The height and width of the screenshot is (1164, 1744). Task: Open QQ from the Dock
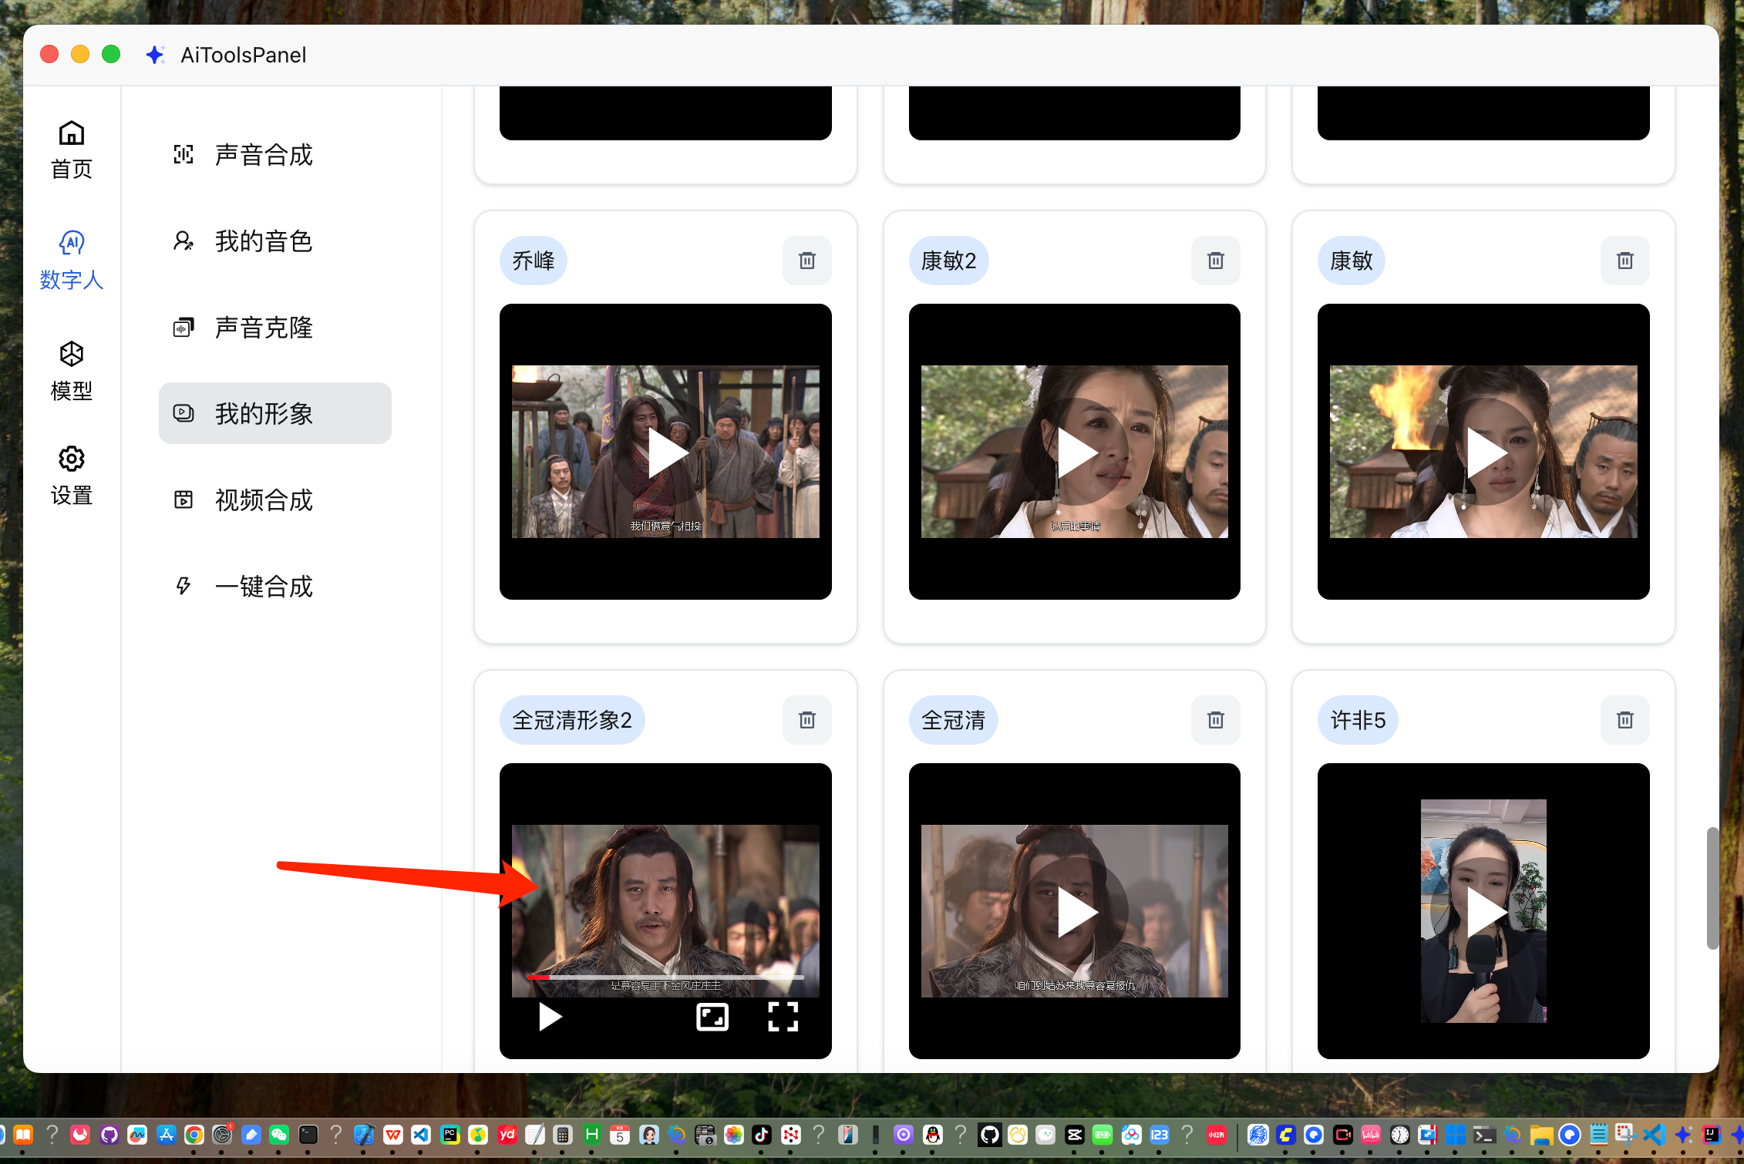tap(933, 1135)
